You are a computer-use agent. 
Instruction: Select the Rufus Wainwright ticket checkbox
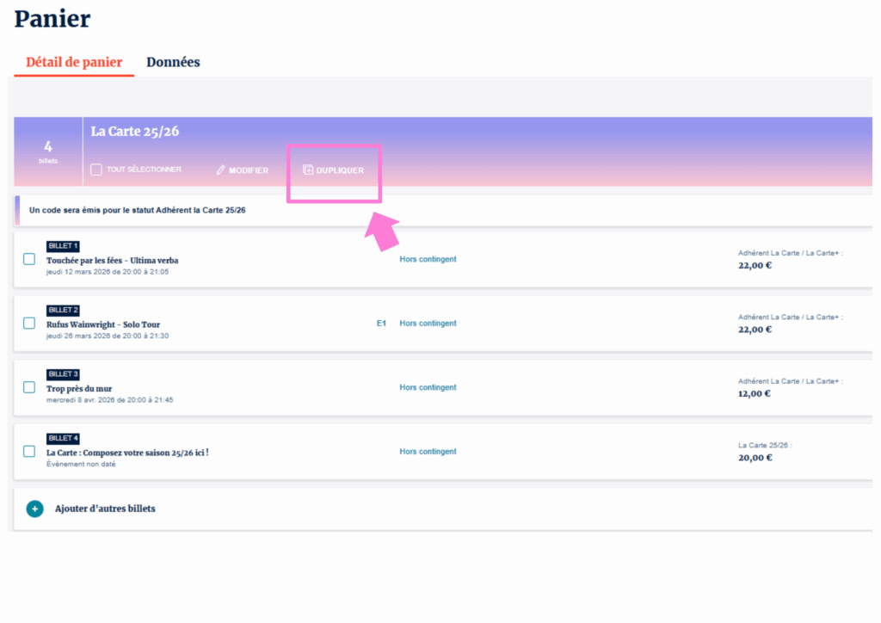click(x=29, y=324)
